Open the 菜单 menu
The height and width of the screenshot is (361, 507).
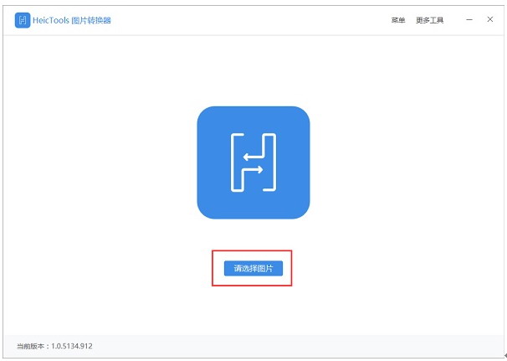[398, 20]
